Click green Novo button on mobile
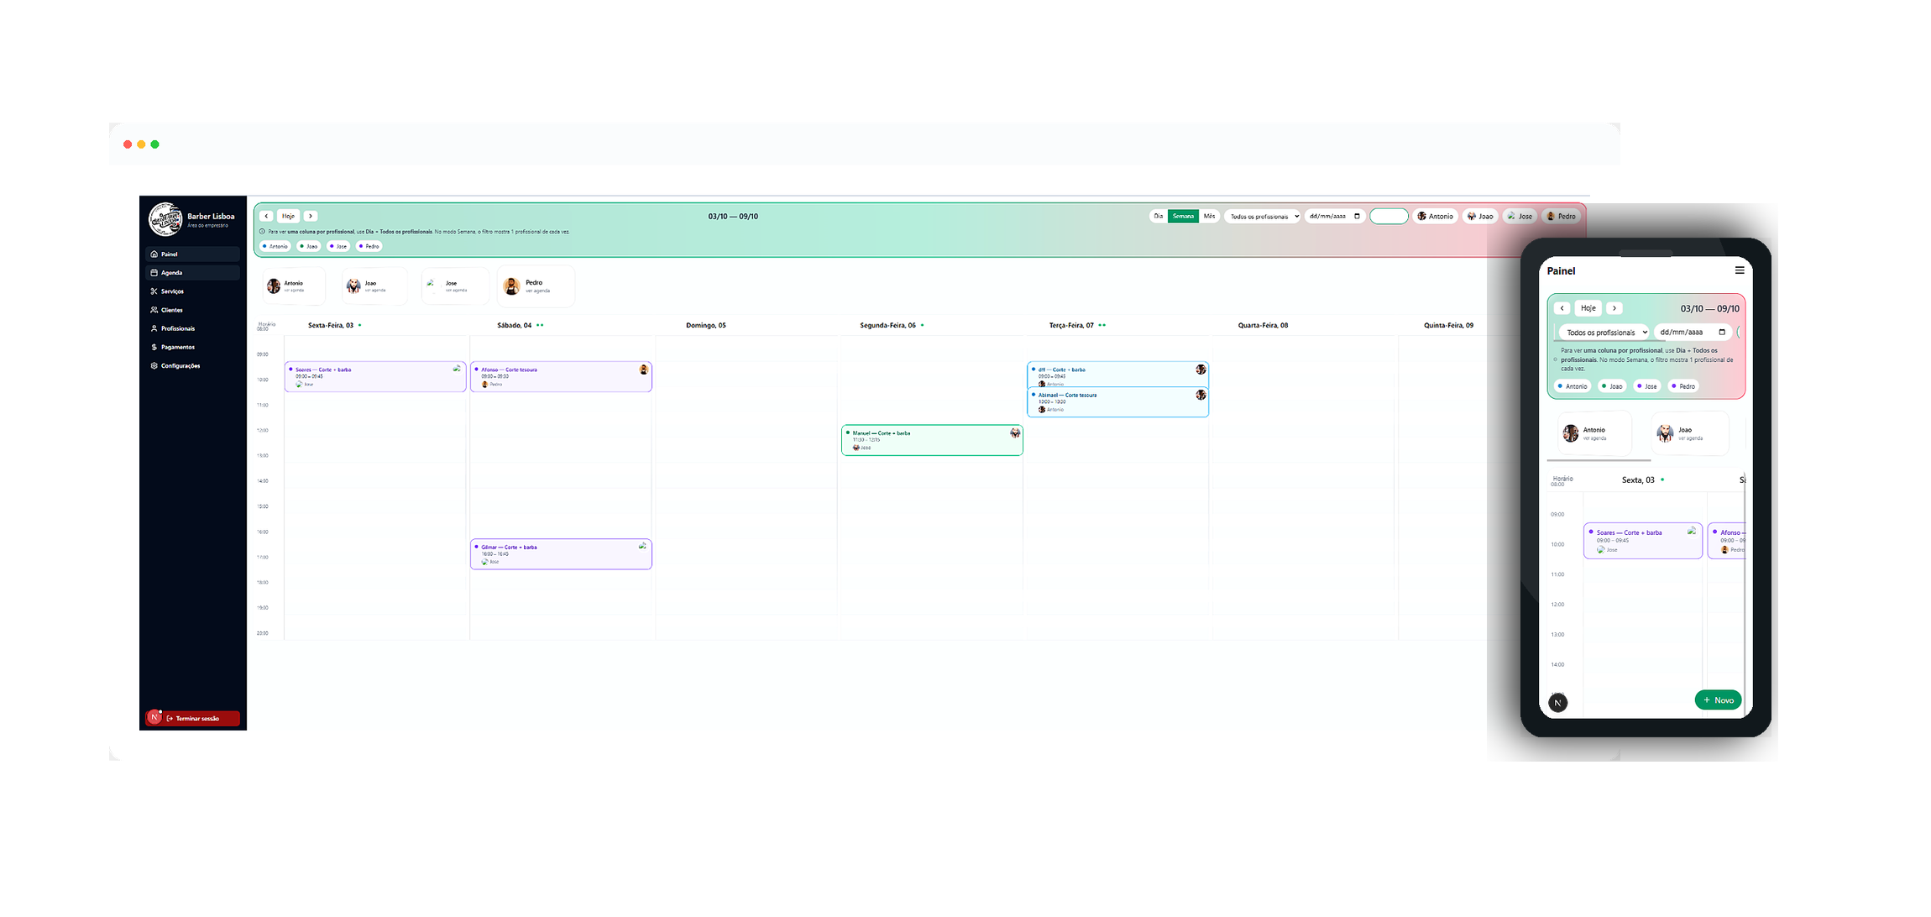The image size is (1931, 917). 1718,700
